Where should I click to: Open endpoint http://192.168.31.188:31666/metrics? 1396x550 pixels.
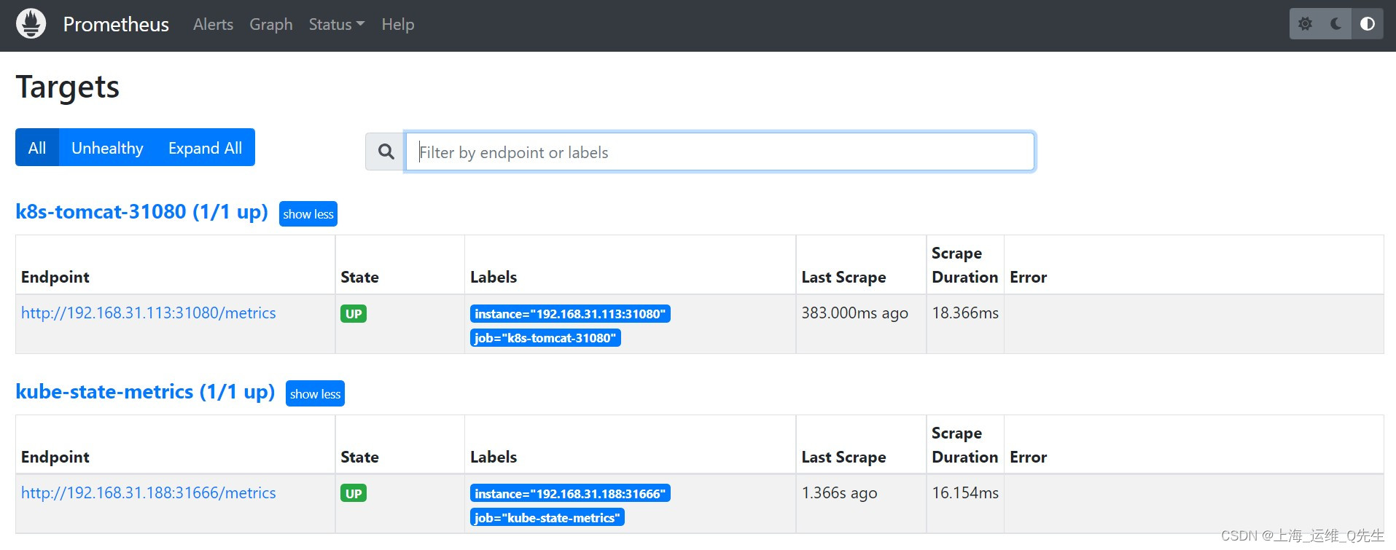pos(149,492)
